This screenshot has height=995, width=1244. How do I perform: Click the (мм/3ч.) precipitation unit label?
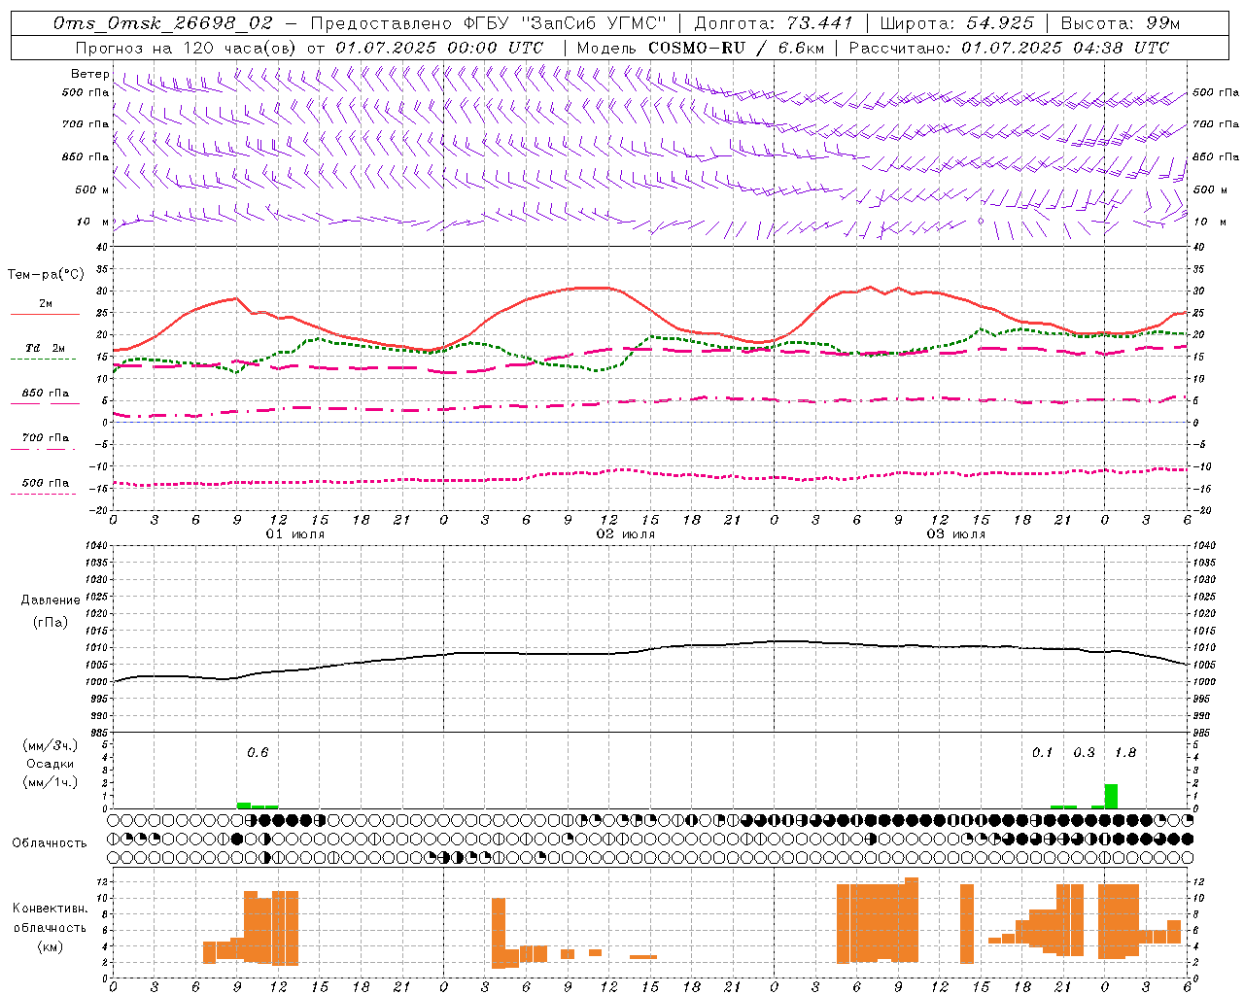pos(51,745)
